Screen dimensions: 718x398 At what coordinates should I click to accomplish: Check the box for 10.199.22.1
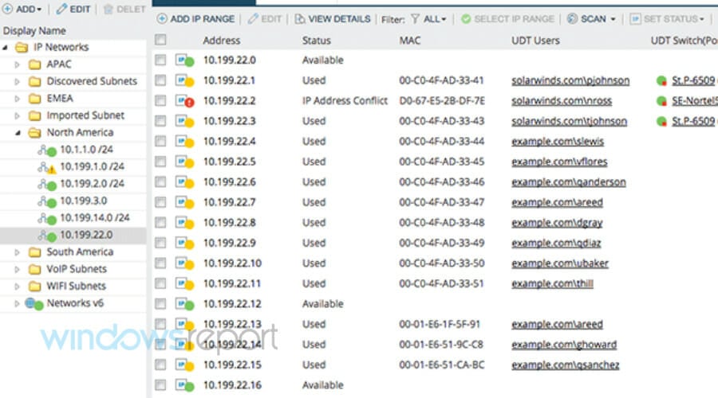(x=161, y=80)
